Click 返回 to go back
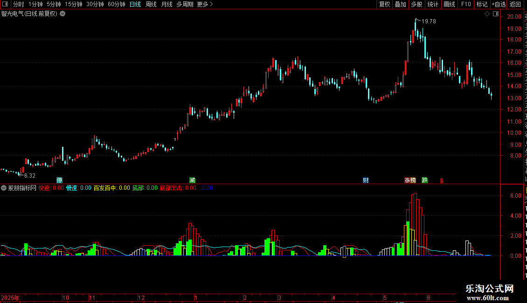 tap(515, 4)
